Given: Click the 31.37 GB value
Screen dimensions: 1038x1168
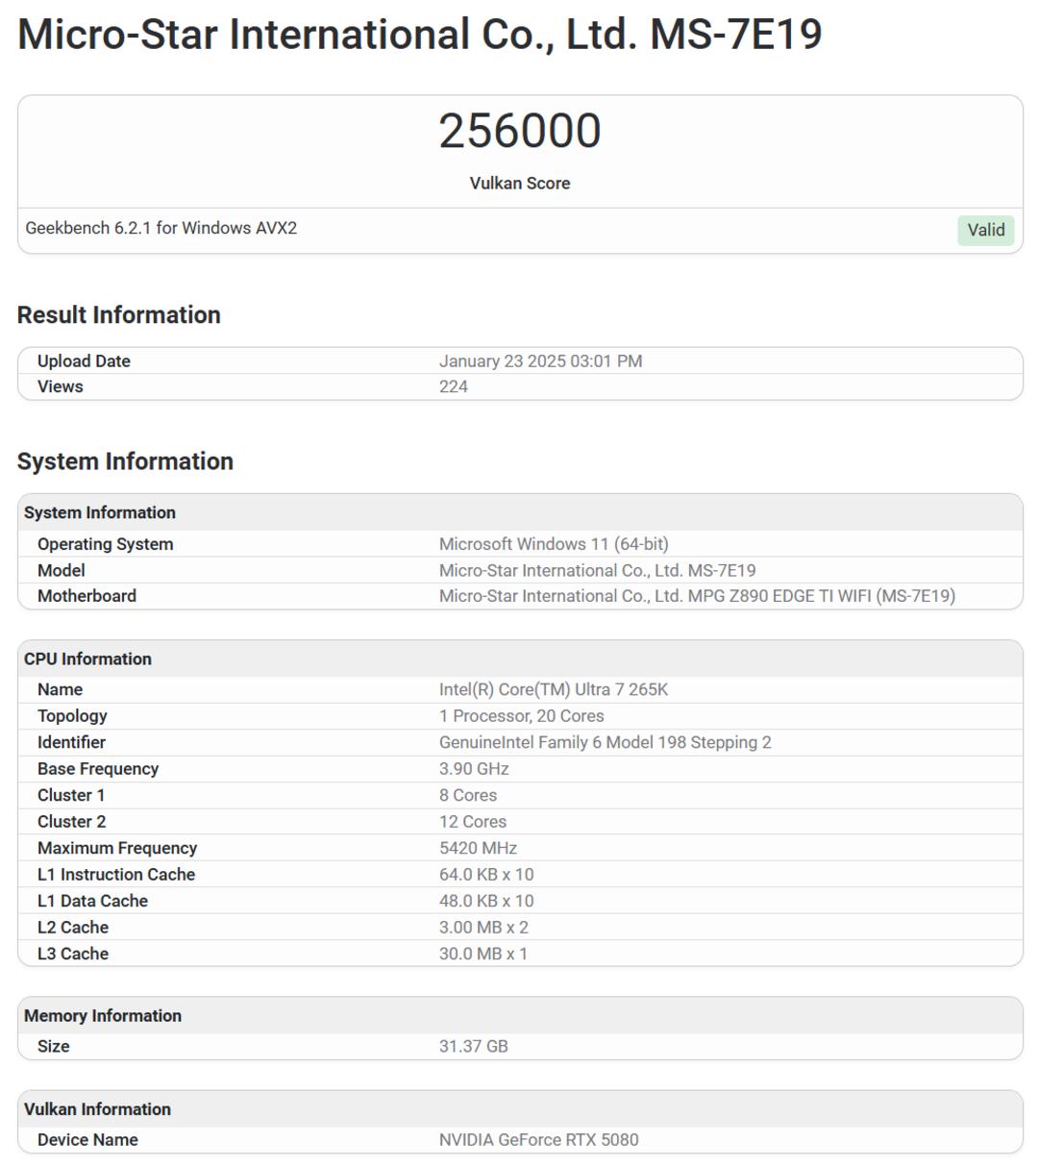Looking at the screenshot, I should 474,1046.
